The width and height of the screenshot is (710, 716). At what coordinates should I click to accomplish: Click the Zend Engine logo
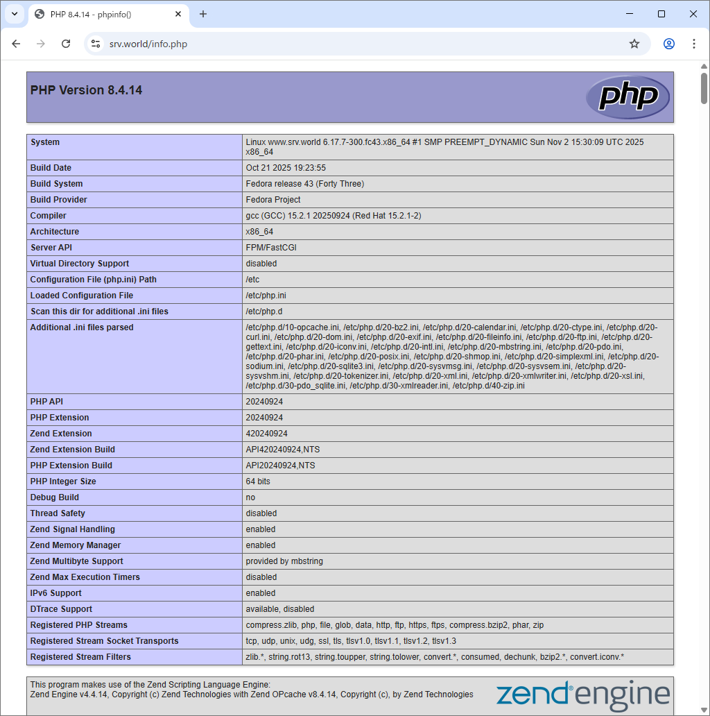582,694
